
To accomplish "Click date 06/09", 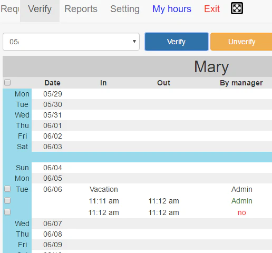I will pyautogui.click(x=53, y=245).
